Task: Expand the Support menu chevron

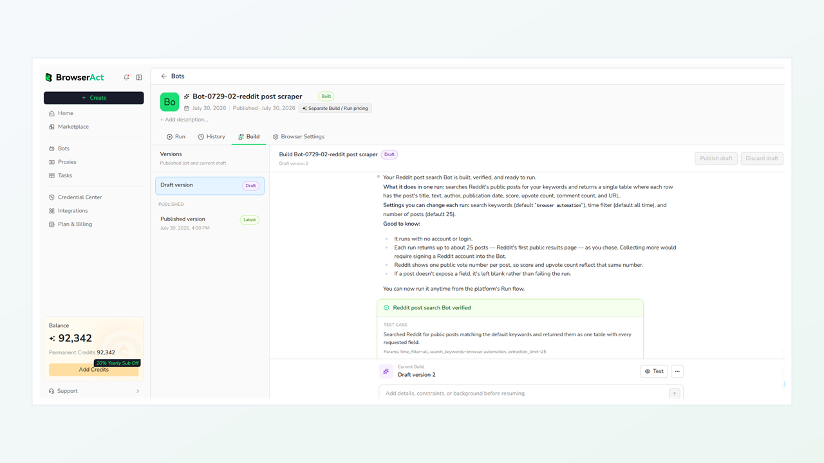Action: [138, 391]
